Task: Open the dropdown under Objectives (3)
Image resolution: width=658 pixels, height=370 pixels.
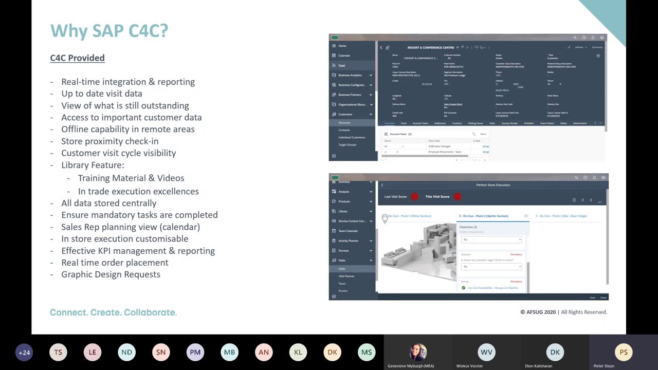Action: (x=491, y=239)
